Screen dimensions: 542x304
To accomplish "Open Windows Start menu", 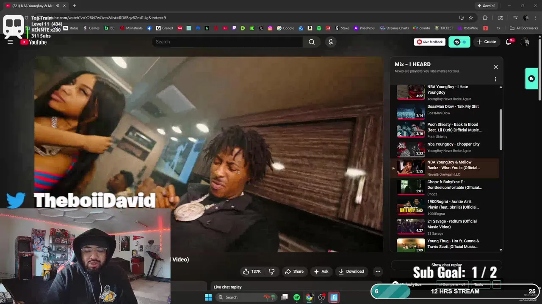I will [208, 297].
